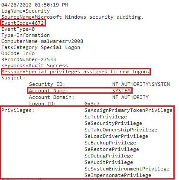The width and height of the screenshot is (179, 180).
Task: Click SeSystemEnvironmentPrivilege entry
Action: 127,169
